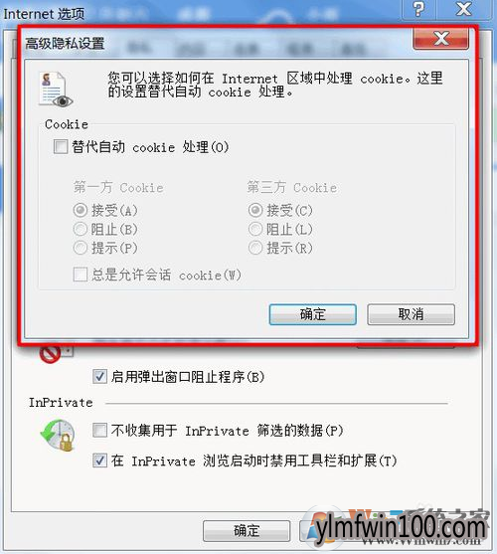Toggle 总是允许会话 cookie checkbox
Screen dimensions: 497x554
tap(81, 275)
